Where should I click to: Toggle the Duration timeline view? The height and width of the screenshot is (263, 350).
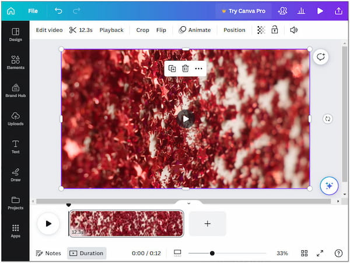pos(86,253)
